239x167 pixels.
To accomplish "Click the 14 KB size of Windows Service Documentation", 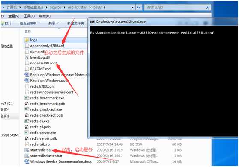I will pyautogui.click(x=177, y=162).
